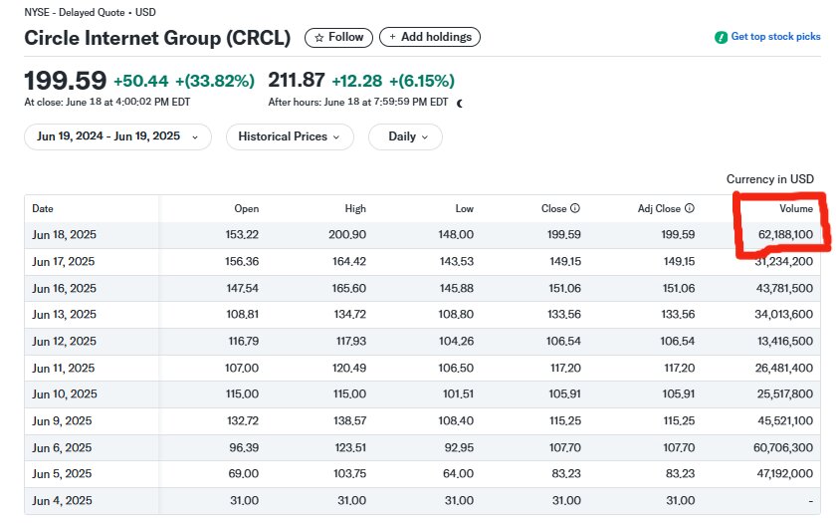Click the low price 148.00
Viewport: 836px width, 523px height.
[456, 234]
